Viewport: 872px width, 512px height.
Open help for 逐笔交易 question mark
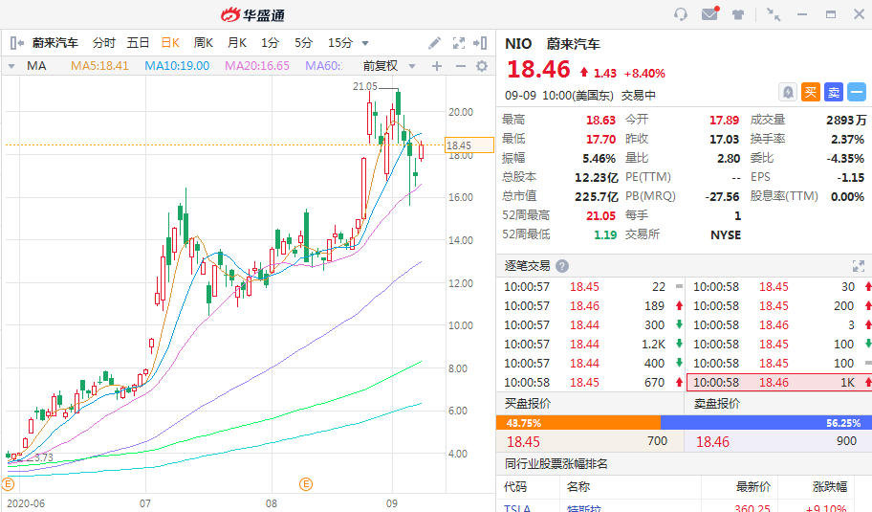point(562,266)
